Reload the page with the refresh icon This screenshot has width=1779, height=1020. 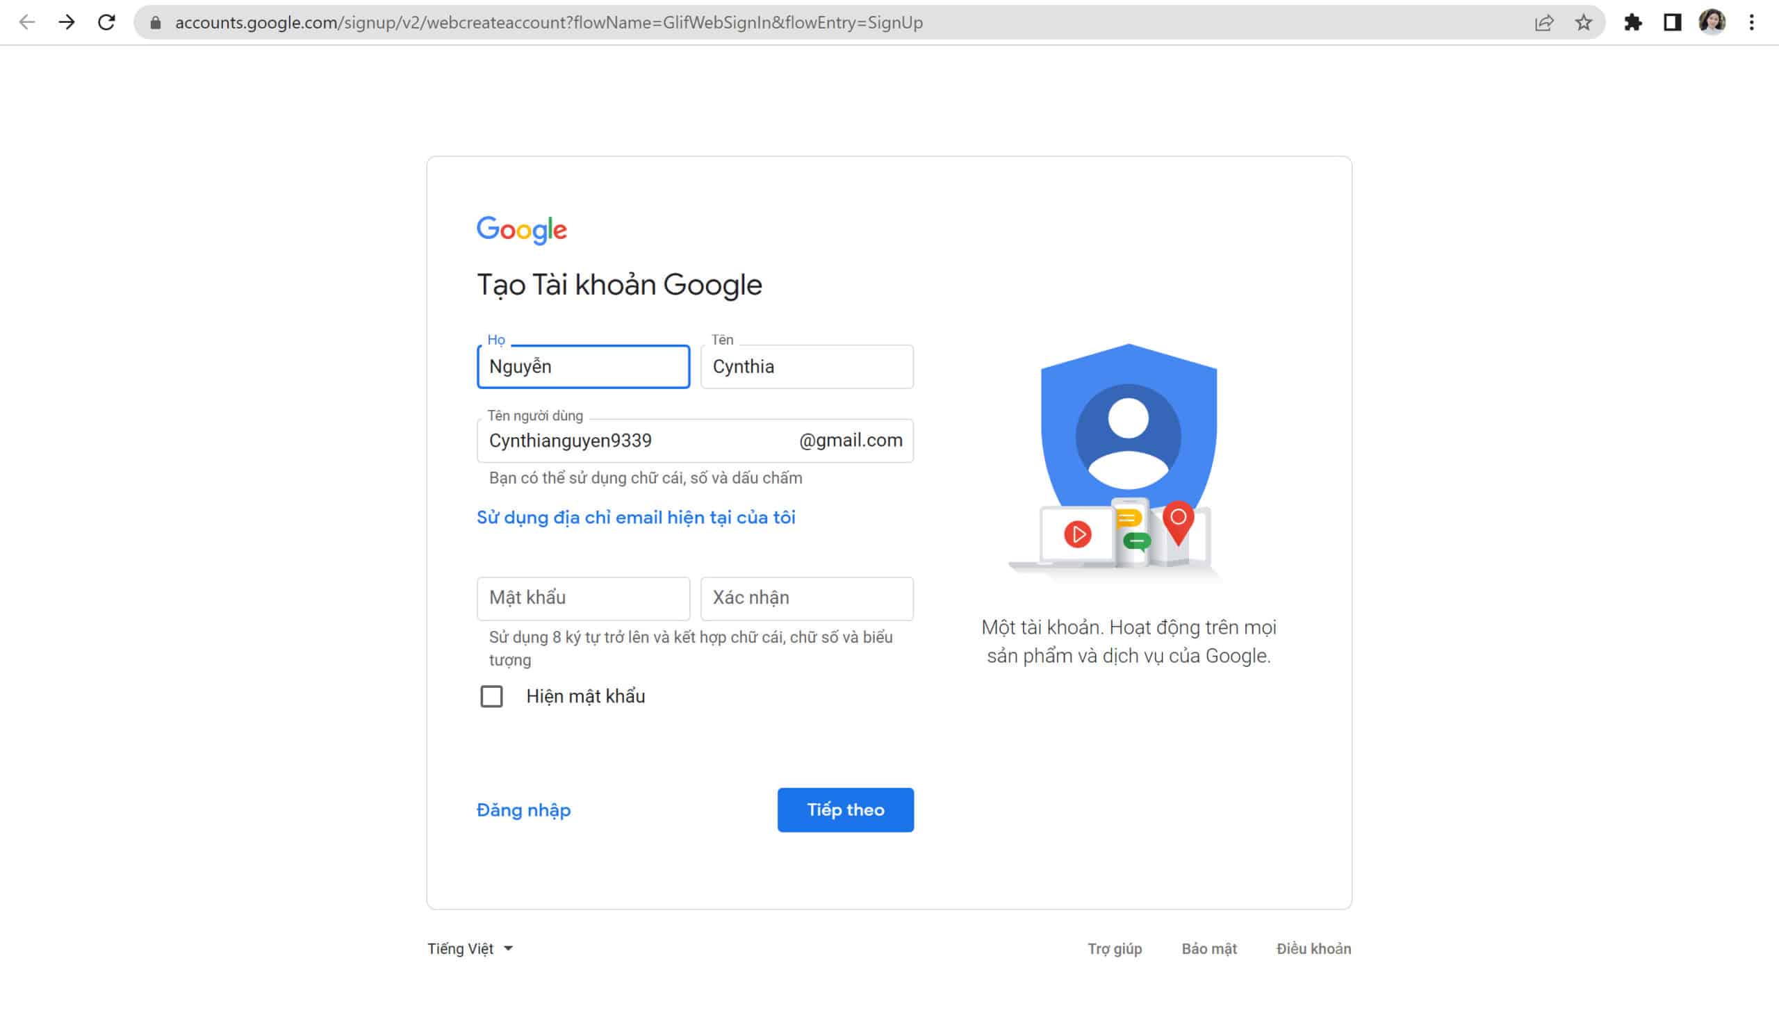point(106,22)
